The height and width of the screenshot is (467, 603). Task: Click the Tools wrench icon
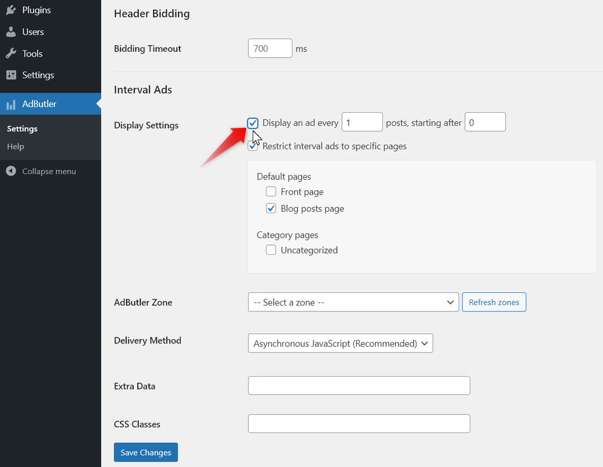tap(11, 54)
